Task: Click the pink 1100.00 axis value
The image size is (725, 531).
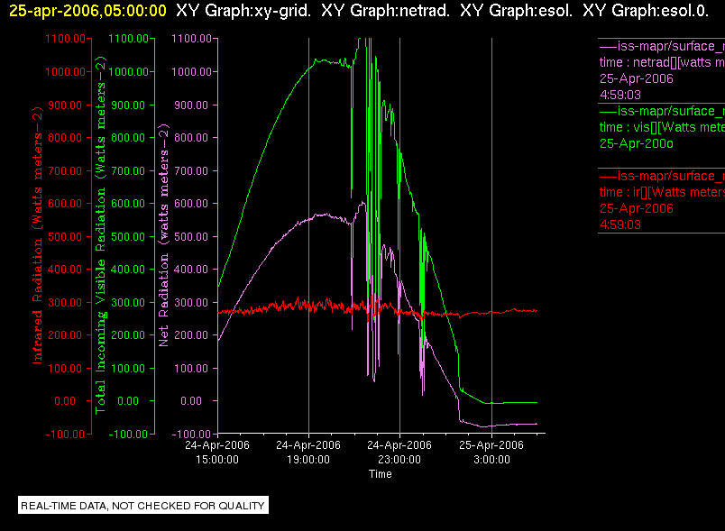Action: coord(191,39)
